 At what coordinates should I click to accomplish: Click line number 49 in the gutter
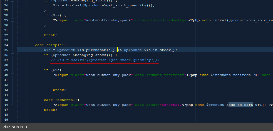click(x=6, y=120)
